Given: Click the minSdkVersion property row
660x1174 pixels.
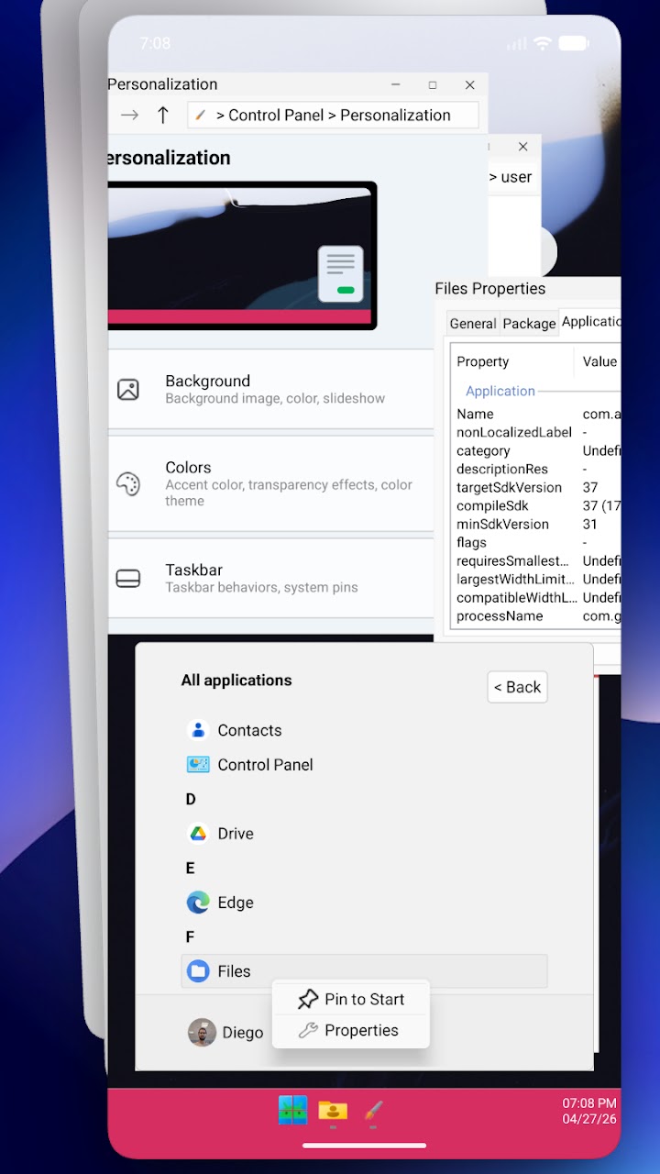Looking at the screenshot, I should [537, 524].
